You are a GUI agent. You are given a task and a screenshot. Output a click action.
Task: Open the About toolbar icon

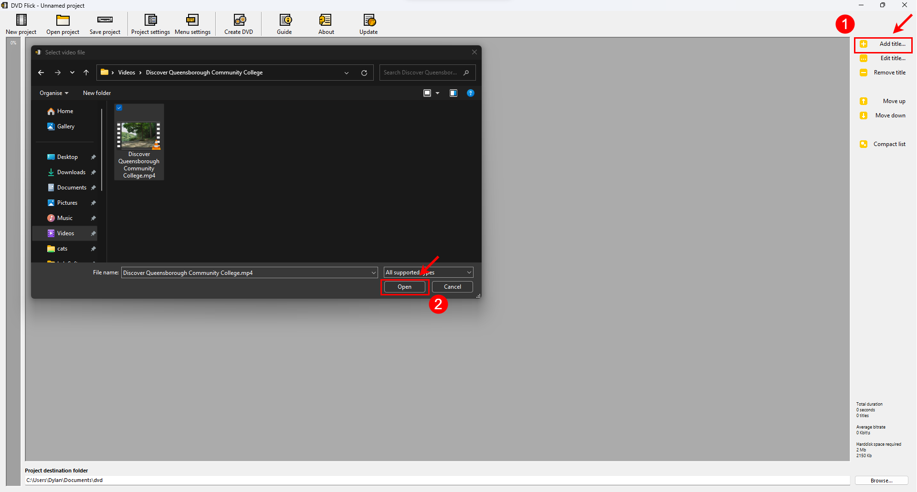pyautogui.click(x=326, y=20)
